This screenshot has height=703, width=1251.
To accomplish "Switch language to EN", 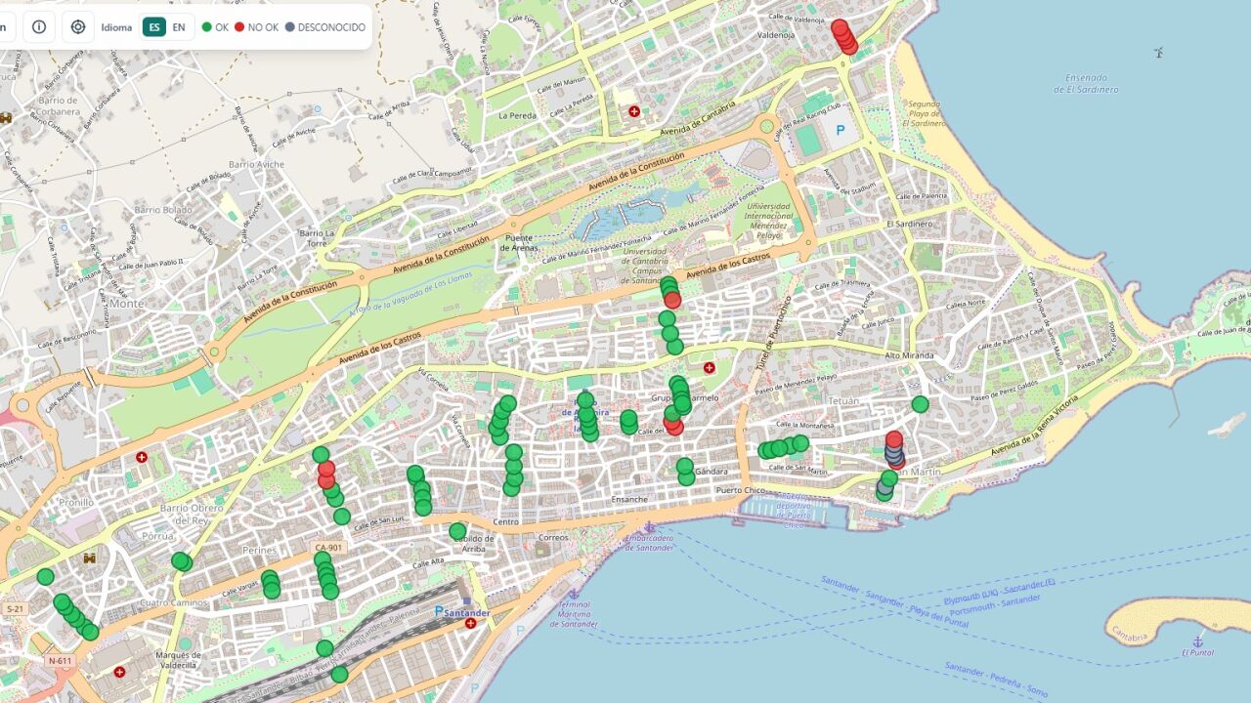I will pyautogui.click(x=179, y=27).
